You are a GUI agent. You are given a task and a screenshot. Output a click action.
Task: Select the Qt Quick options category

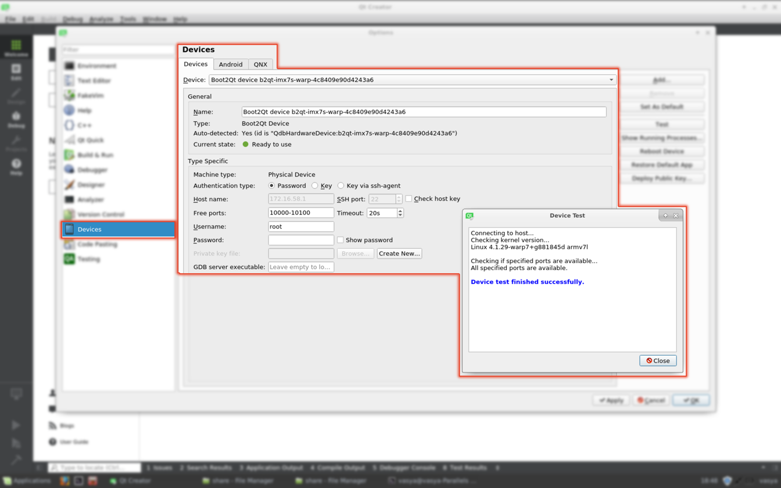click(x=119, y=140)
